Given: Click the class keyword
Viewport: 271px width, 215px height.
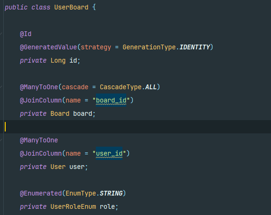Looking at the screenshot, I should pos(41,7).
